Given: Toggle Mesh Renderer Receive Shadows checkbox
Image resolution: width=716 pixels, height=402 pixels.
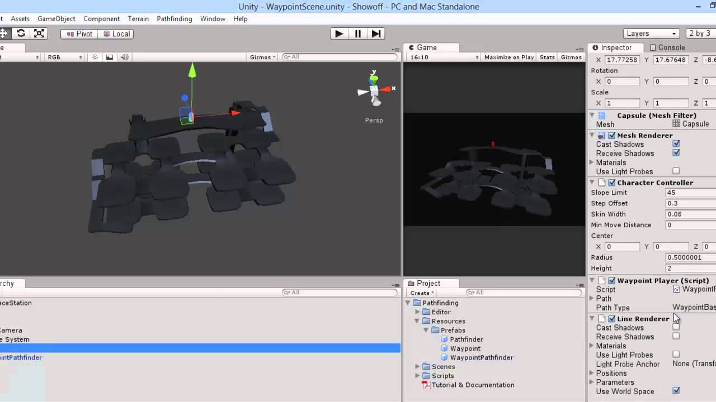Looking at the screenshot, I should tap(676, 153).
